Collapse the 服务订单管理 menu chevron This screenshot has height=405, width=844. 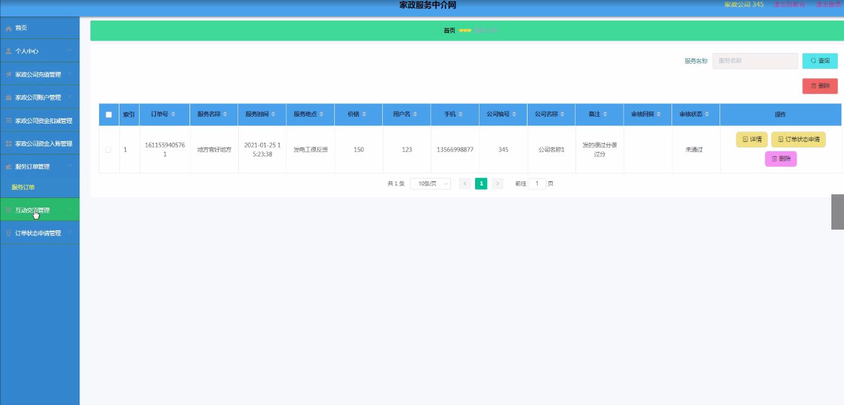tap(69, 166)
